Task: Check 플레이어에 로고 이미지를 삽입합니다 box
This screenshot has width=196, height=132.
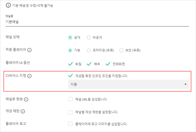Action: (x=70, y=124)
